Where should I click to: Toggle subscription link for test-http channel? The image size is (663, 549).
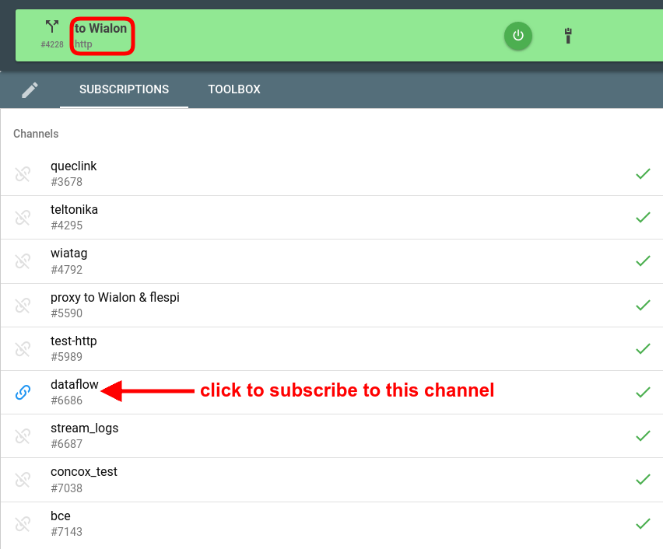click(23, 348)
